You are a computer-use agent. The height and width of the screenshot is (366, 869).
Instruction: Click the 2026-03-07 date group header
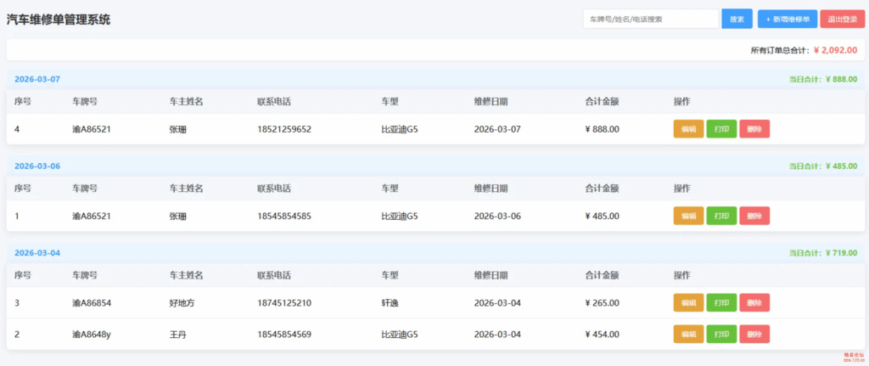[37, 79]
